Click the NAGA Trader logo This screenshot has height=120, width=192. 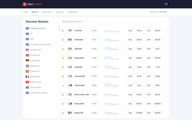(32, 4)
